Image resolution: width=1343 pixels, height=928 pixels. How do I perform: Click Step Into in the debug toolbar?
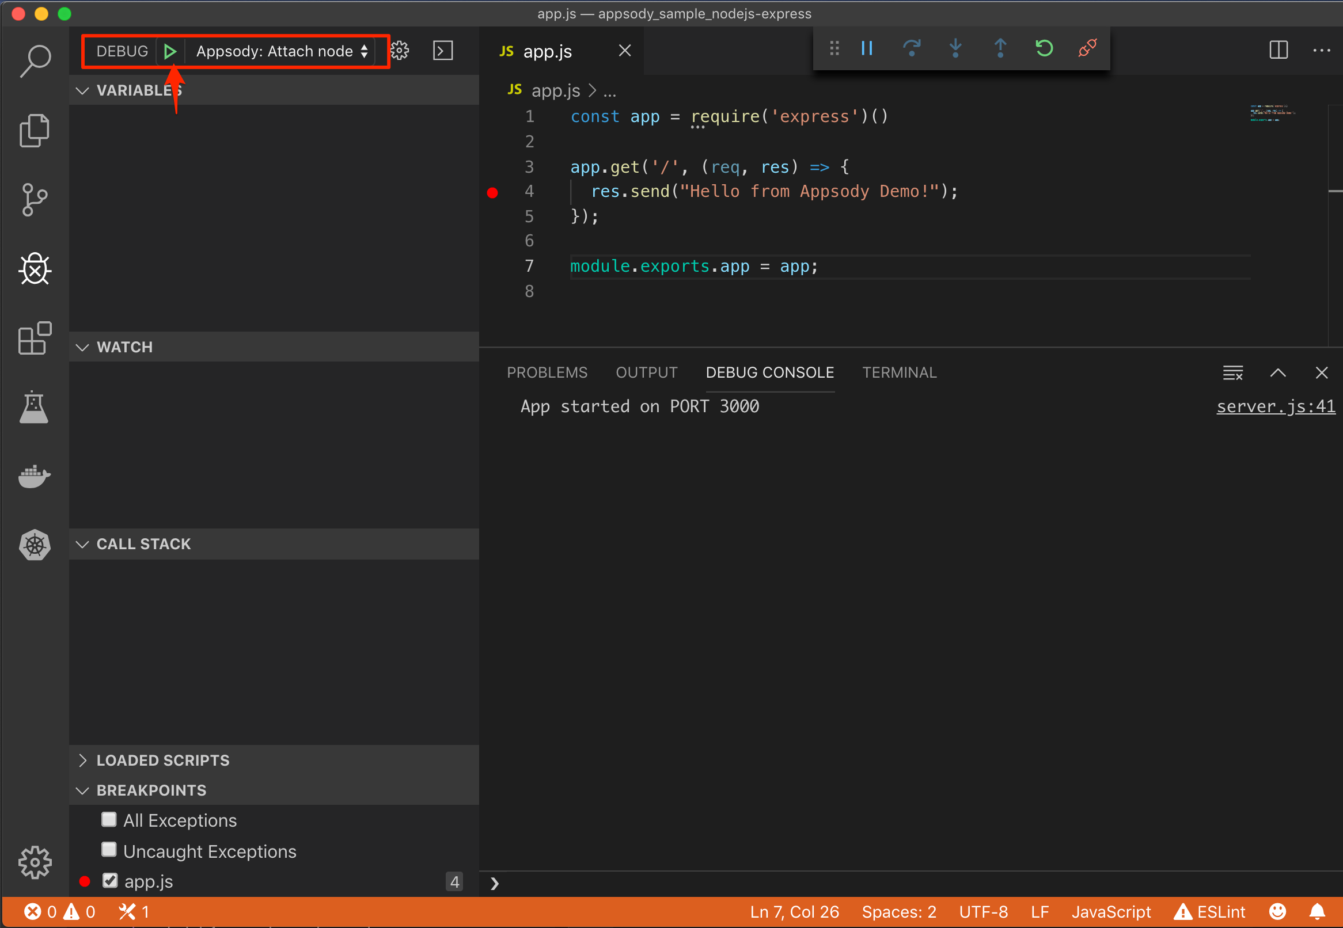[955, 48]
